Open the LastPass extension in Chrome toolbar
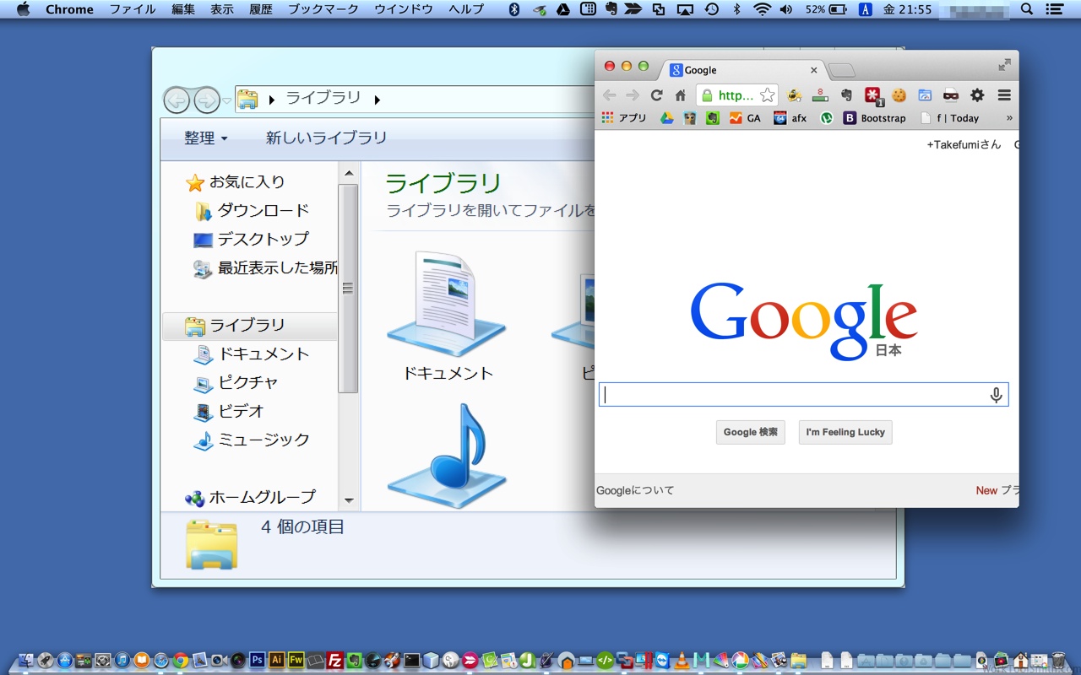This screenshot has height=675, width=1081. pos(872,95)
